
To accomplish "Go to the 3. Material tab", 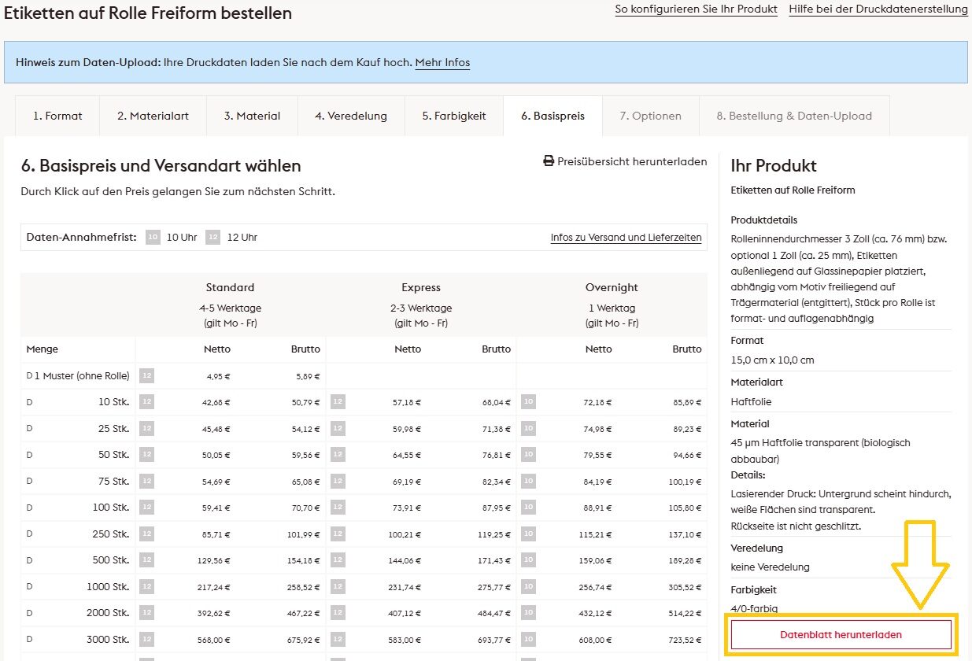I will tap(252, 116).
